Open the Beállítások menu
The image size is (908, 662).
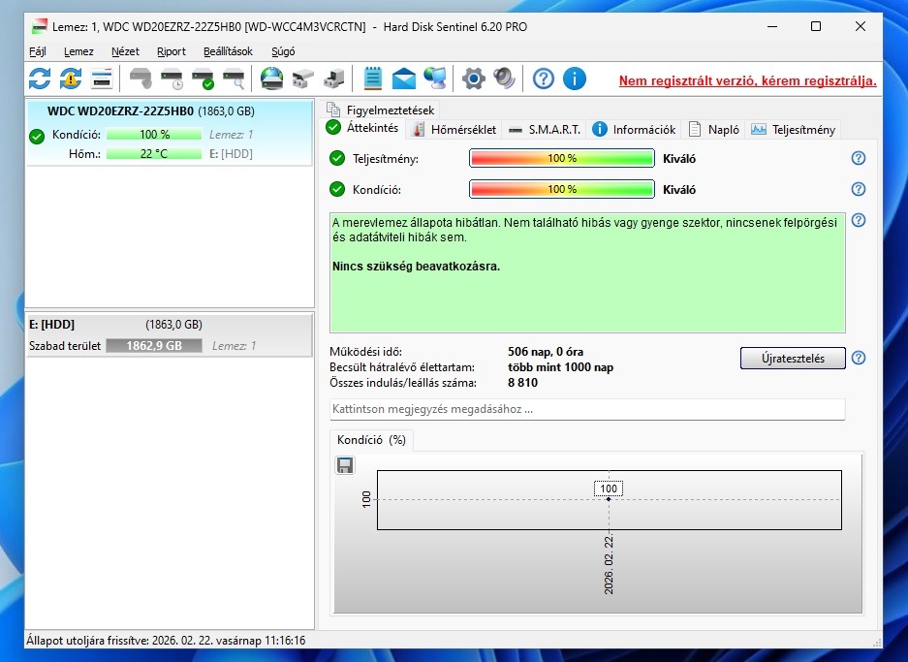click(228, 51)
